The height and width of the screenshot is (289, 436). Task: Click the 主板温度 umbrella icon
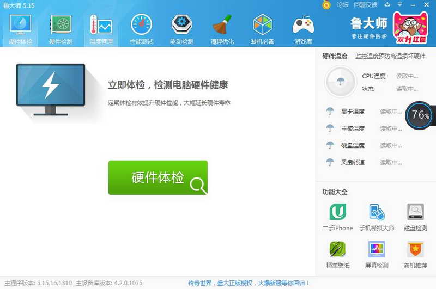(330, 128)
